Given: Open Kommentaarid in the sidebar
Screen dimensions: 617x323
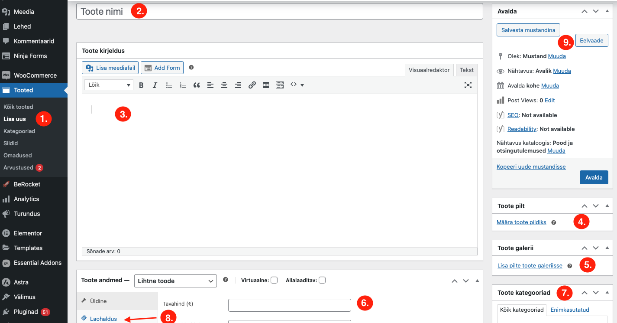Looking at the screenshot, I should pos(34,41).
